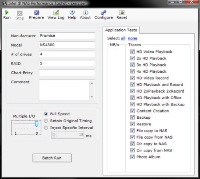The height and width of the screenshot is (179, 200).
Task: Disable Dir copy to NAS
Action: 132,144
